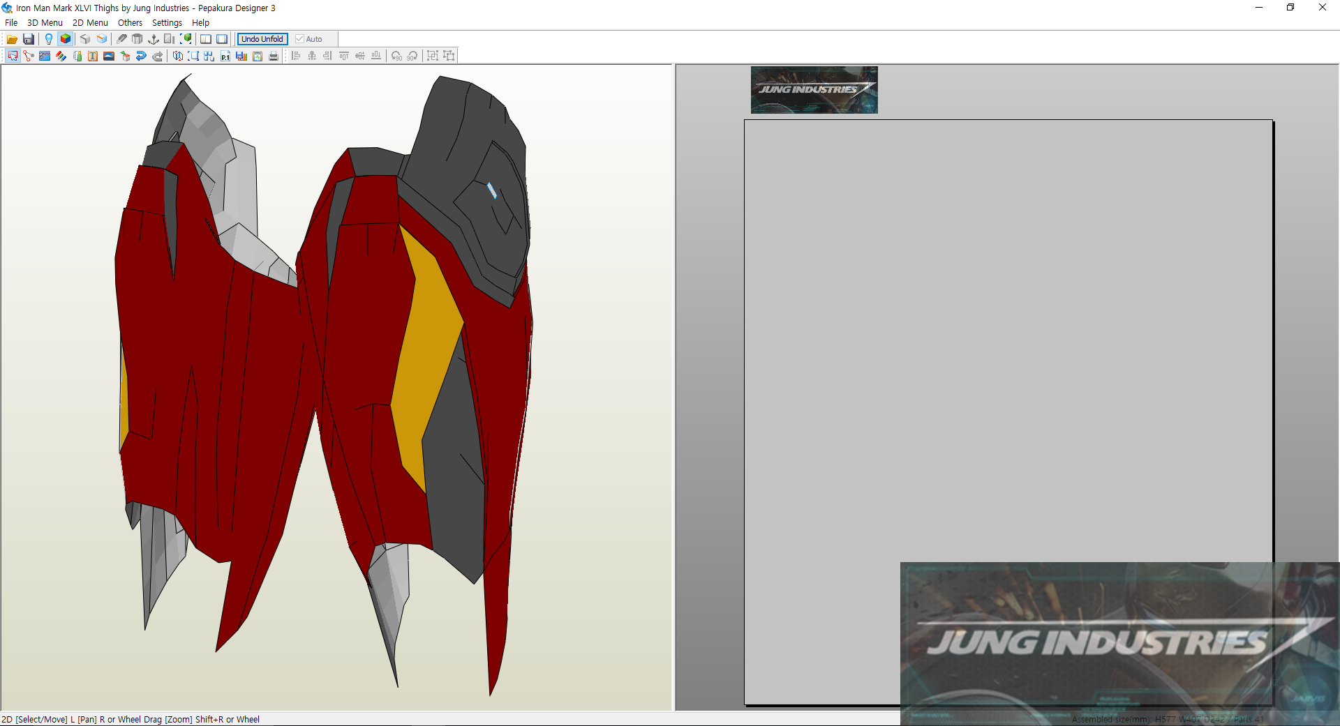Image resolution: width=1340 pixels, height=726 pixels.
Task: Click the Undo Unfold button
Action: pos(262,39)
